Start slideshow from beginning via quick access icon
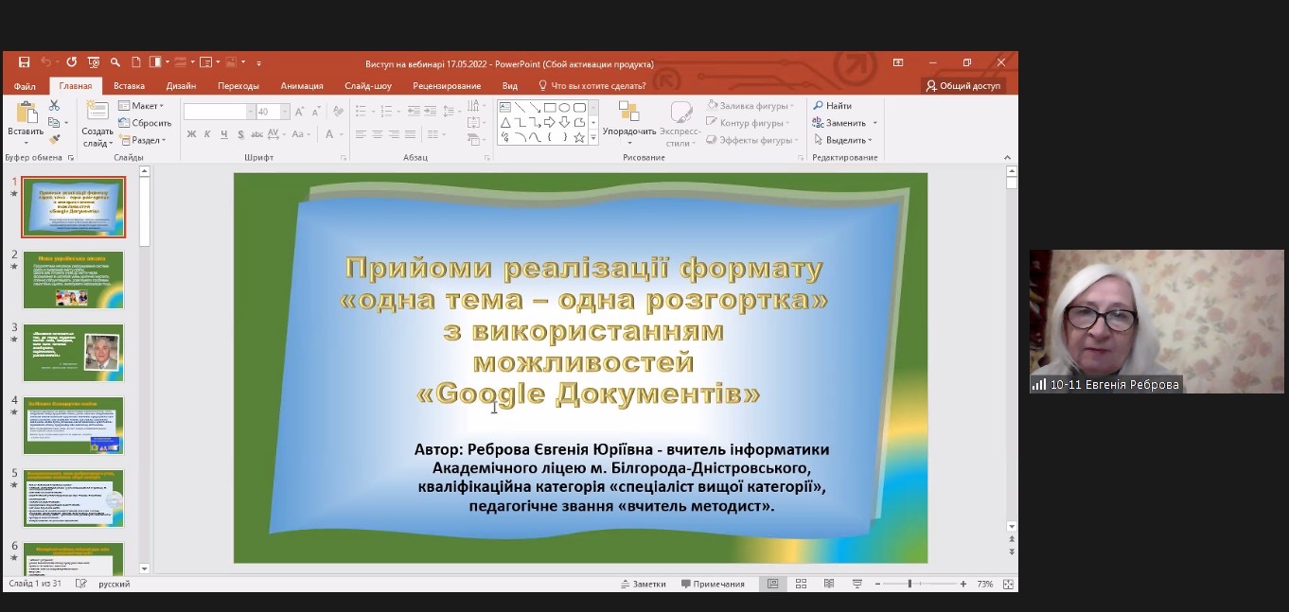 [x=93, y=62]
